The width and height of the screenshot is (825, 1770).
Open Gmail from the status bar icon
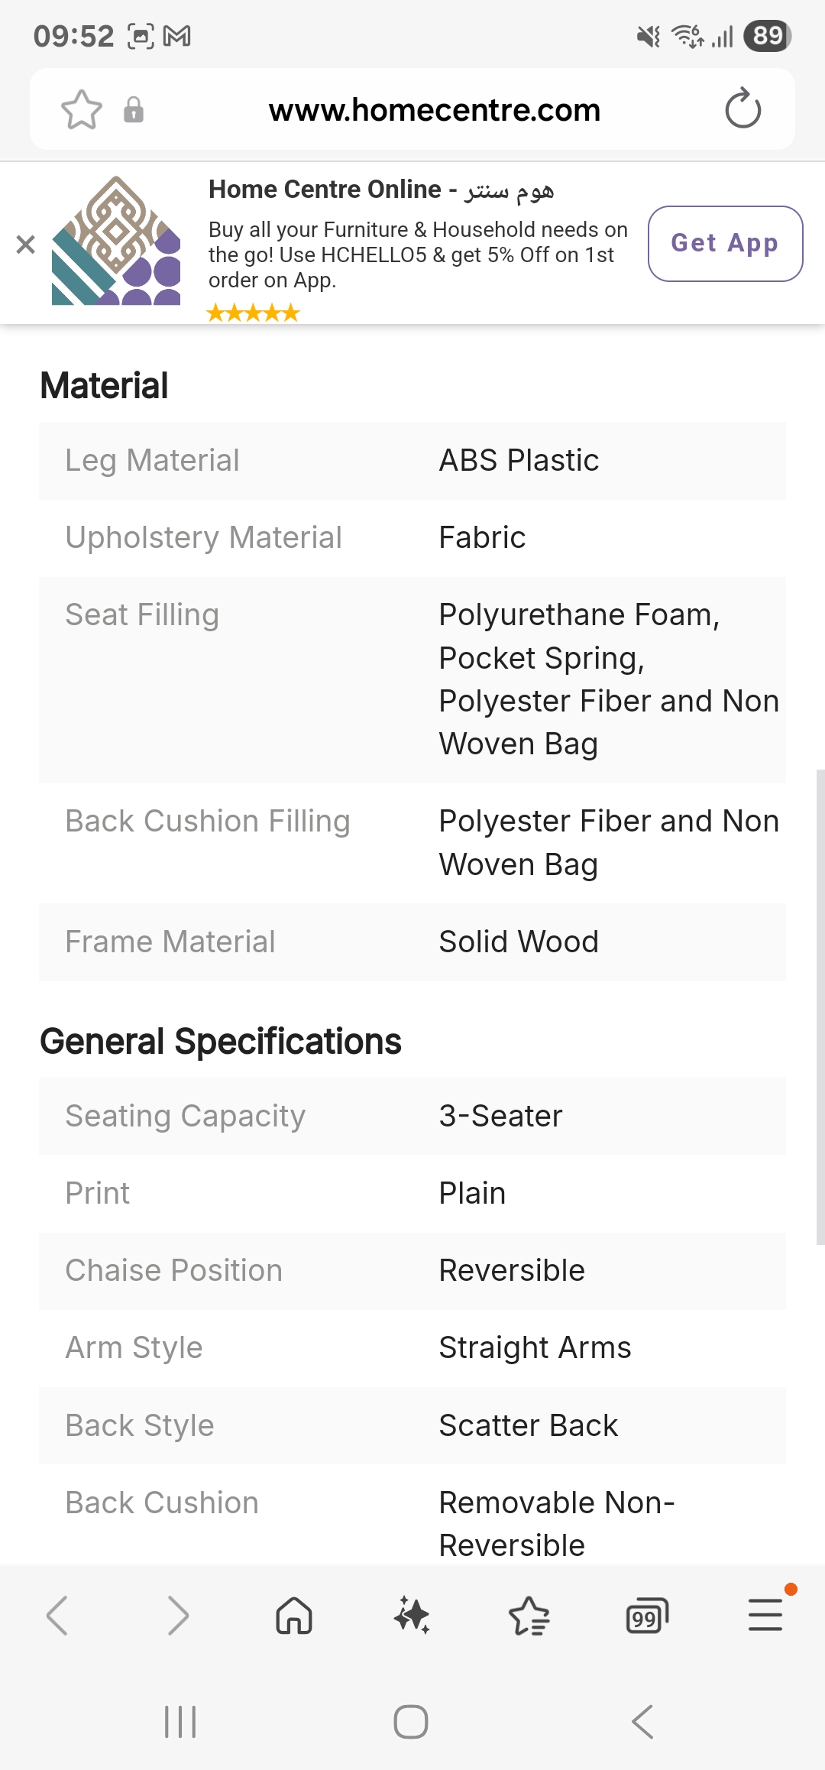click(x=177, y=34)
